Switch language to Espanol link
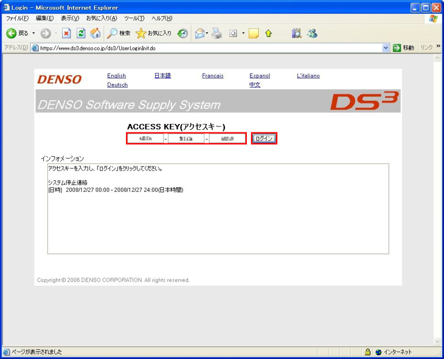This screenshot has width=444, height=359. coord(260,75)
